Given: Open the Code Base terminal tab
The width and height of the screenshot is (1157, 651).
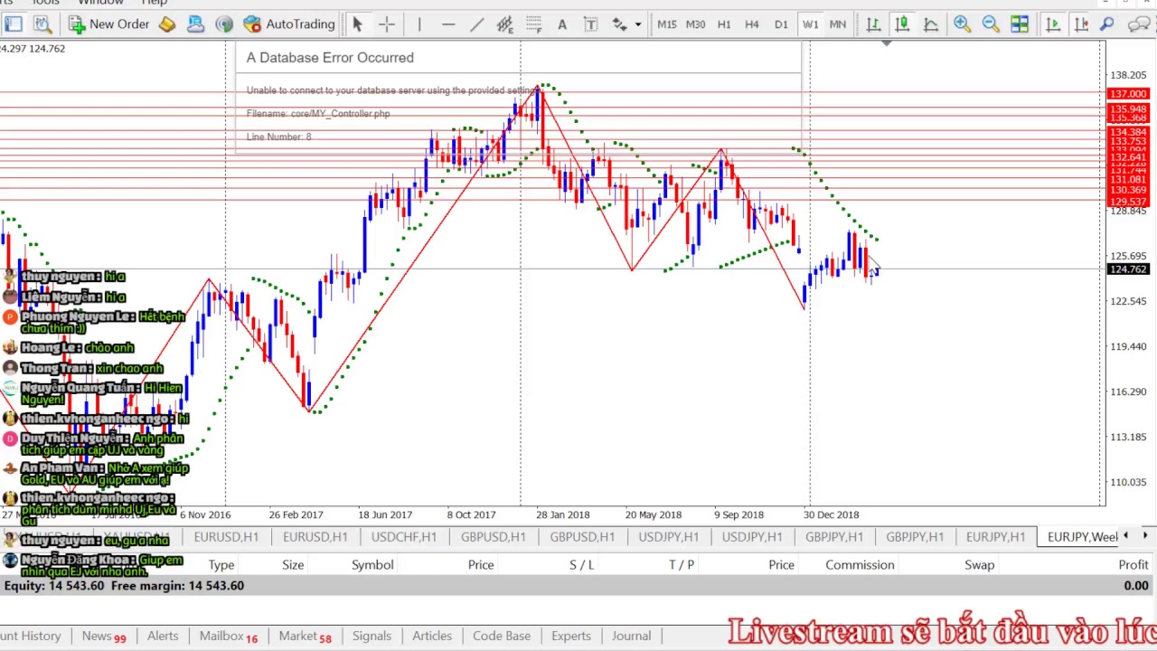Looking at the screenshot, I should pyautogui.click(x=502, y=636).
